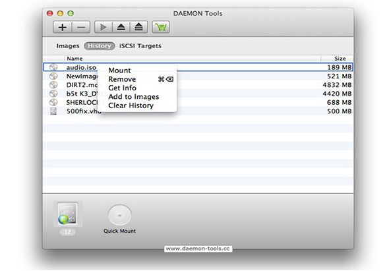This screenshot has width=389, height=271.
Task: Select the SHERLOCK image row
Action: (198, 102)
